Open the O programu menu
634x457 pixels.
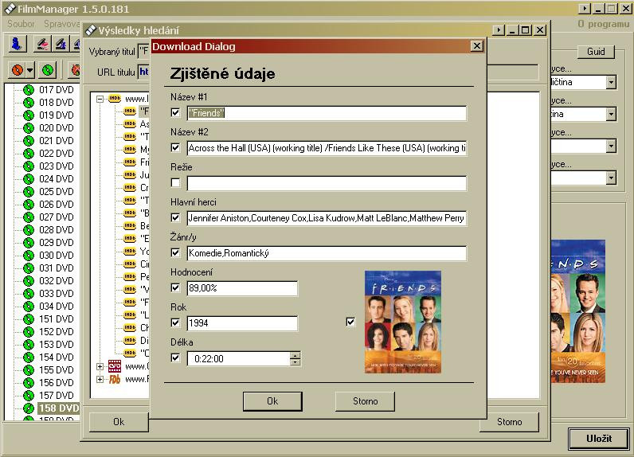[x=603, y=24]
